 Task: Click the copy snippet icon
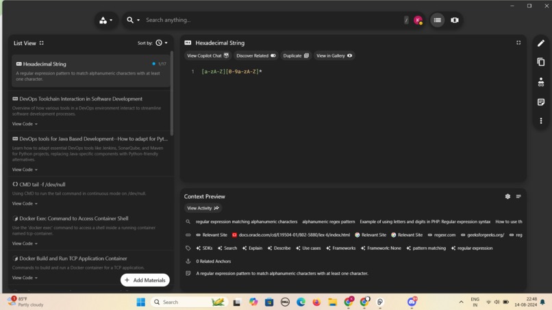[541, 62]
